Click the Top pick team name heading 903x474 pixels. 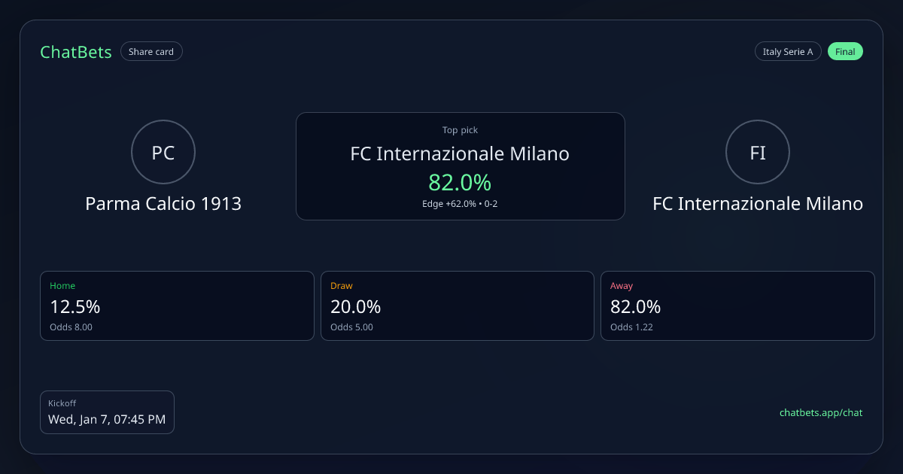460,154
